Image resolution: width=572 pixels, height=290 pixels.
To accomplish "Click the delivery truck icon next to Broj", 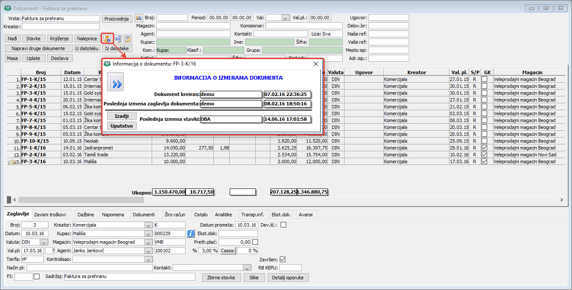I will point(138,18).
